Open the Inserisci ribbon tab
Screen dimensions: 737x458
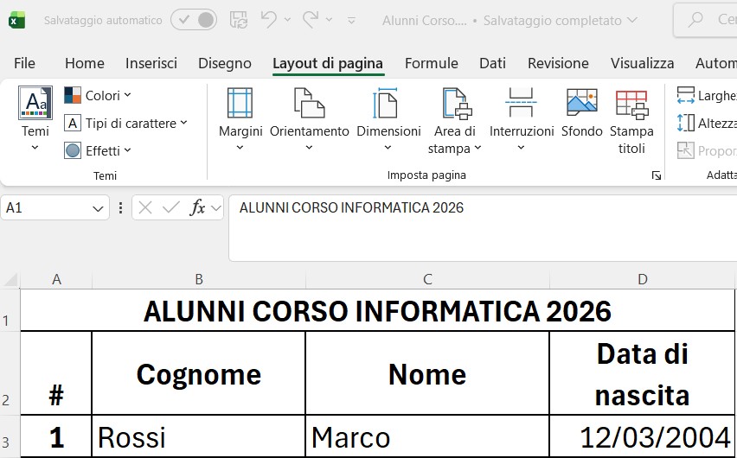[151, 63]
